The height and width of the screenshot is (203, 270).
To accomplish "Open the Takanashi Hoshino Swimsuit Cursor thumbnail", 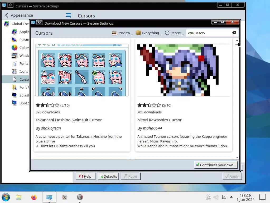I will (x=82, y=70).
